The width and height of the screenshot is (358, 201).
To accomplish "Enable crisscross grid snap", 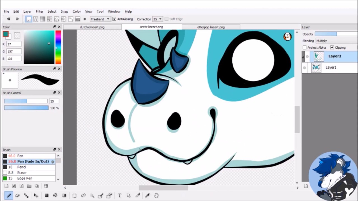I will click(x=43, y=19).
